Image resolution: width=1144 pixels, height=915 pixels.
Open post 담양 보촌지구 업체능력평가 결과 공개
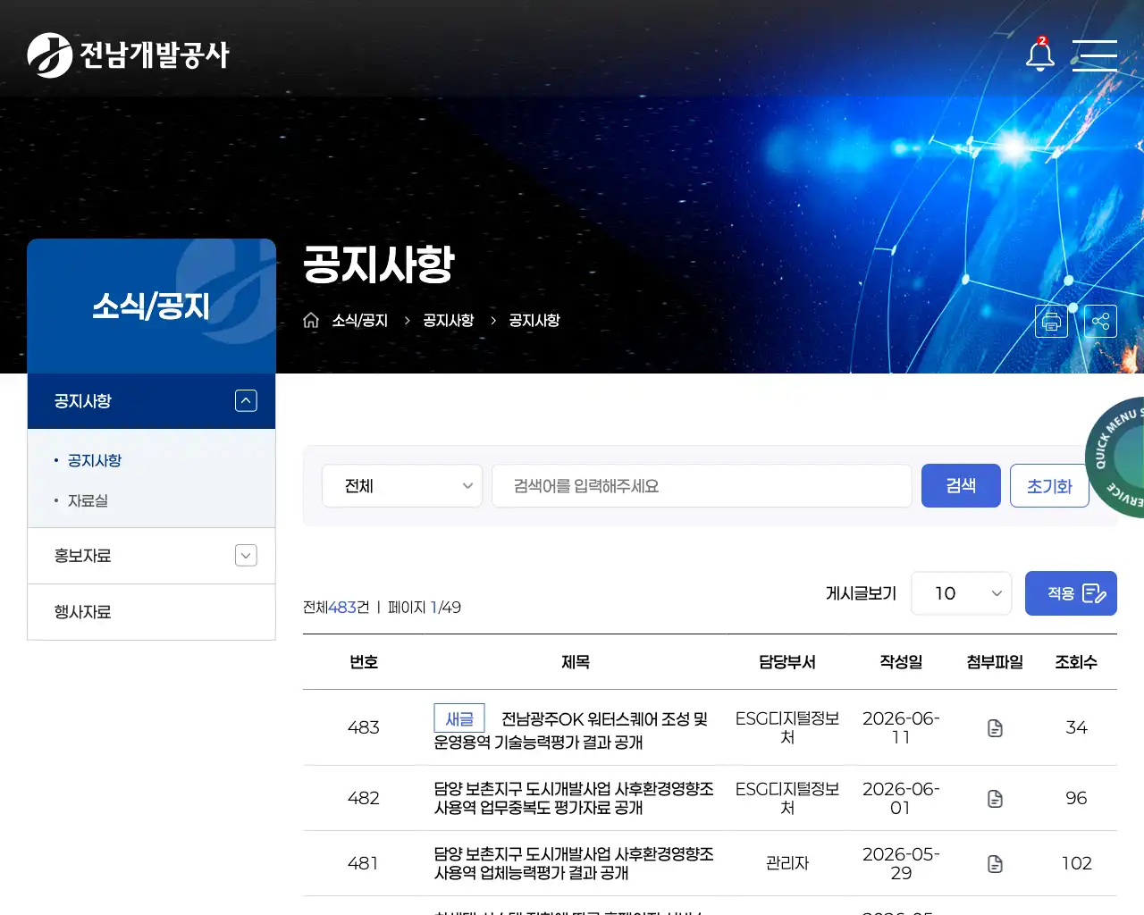click(x=574, y=863)
